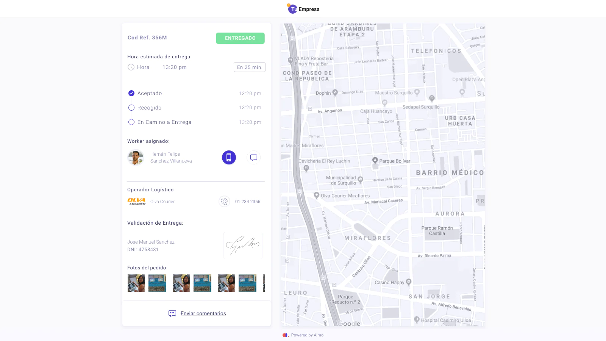Click the Caja Huancayo map marker
606x341 pixels.
pos(384,103)
